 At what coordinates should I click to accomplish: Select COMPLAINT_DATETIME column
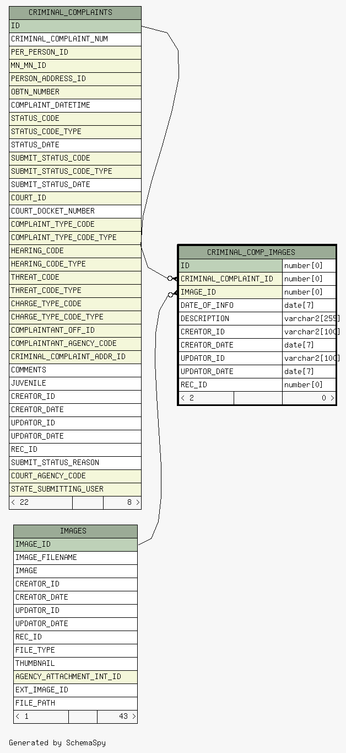[x=75, y=105]
